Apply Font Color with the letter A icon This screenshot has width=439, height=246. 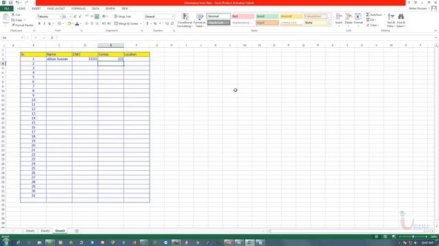(x=77, y=24)
